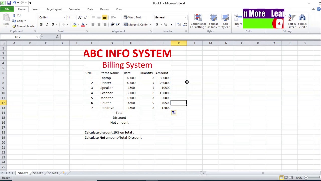Switch to the Insert ribbon tab

click(36, 9)
